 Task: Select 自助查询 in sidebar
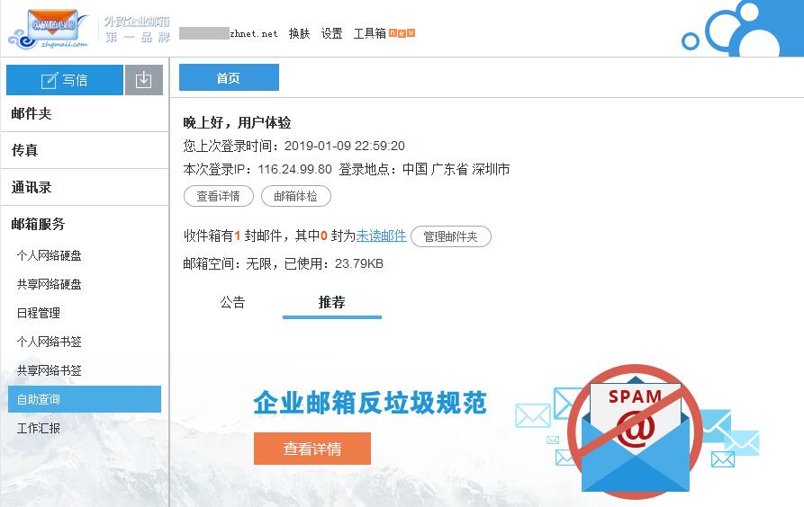tap(38, 399)
